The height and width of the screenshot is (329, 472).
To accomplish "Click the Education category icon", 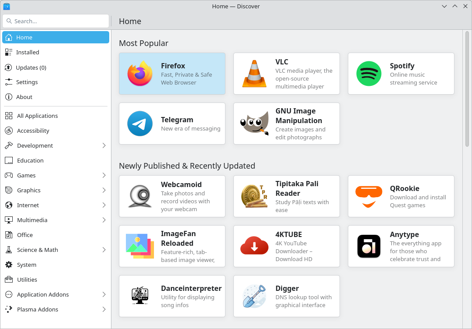I will [9, 160].
